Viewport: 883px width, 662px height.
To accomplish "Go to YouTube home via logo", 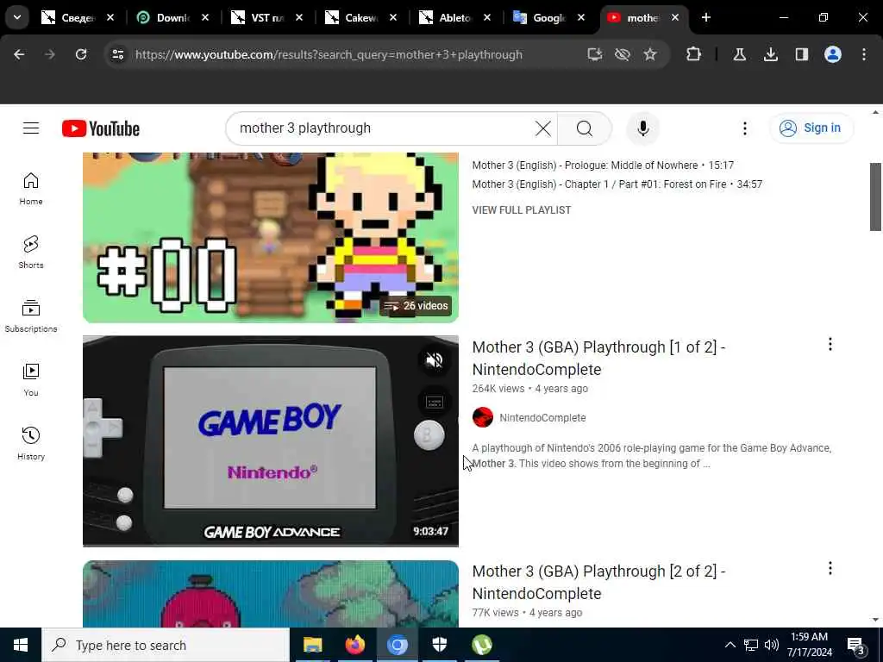I will pyautogui.click(x=101, y=128).
